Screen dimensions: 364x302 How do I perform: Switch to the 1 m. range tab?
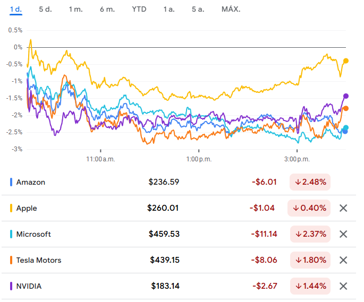pyautogui.click(x=75, y=9)
